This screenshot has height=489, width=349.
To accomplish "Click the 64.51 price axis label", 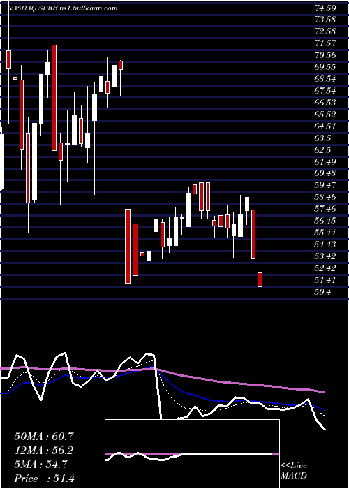I will 325,126.
